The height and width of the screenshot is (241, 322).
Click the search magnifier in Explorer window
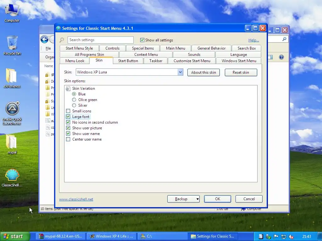tap(284, 39)
